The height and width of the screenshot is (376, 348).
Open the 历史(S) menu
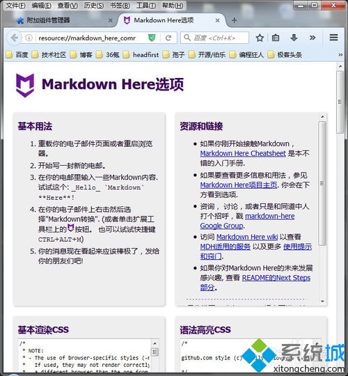point(93,5)
